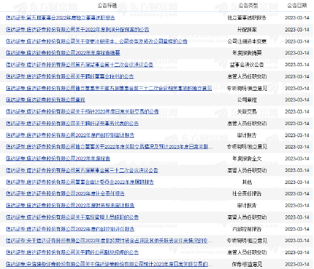Select the 关联交易 type cell

pyautogui.click(x=247, y=111)
